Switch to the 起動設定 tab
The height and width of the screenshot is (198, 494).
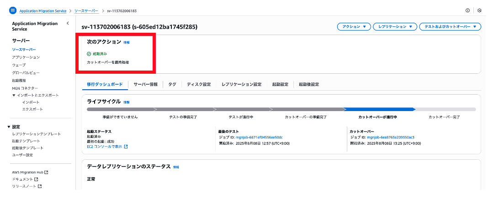click(x=280, y=84)
